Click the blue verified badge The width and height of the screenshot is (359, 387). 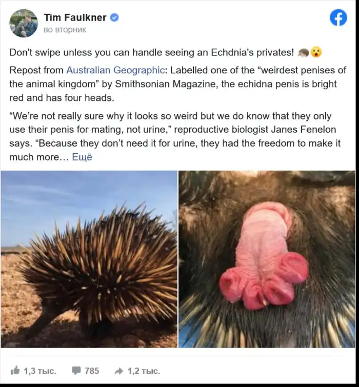click(114, 17)
